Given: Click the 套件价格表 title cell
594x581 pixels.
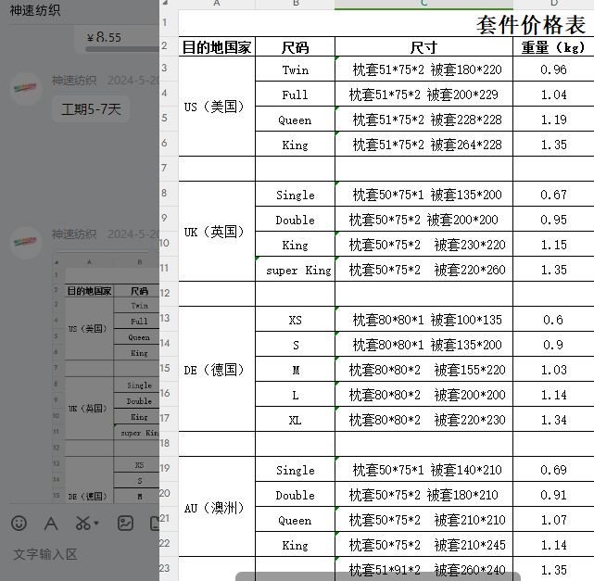Looking at the screenshot, I should pos(530,24).
